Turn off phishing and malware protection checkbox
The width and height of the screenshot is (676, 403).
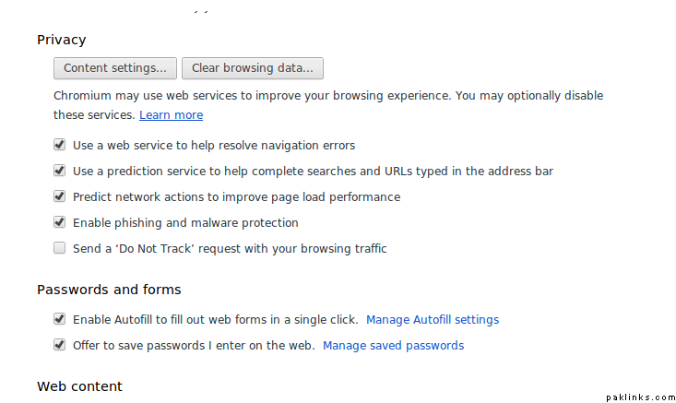[x=60, y=222]
